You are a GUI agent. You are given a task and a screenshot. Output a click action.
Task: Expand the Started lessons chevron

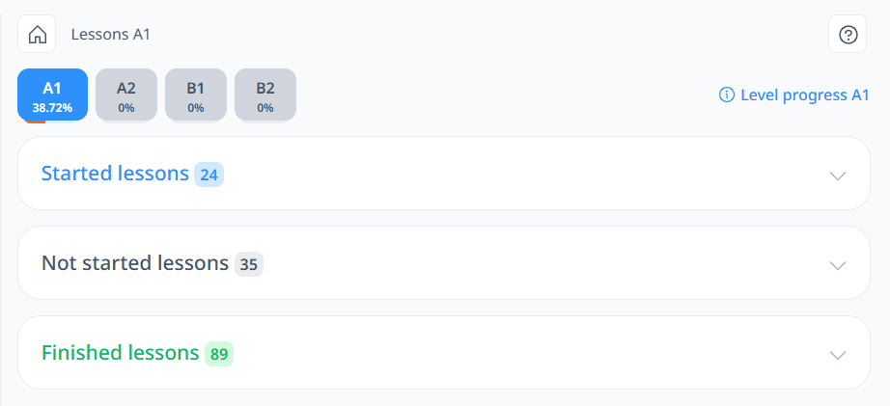[838, 176]
